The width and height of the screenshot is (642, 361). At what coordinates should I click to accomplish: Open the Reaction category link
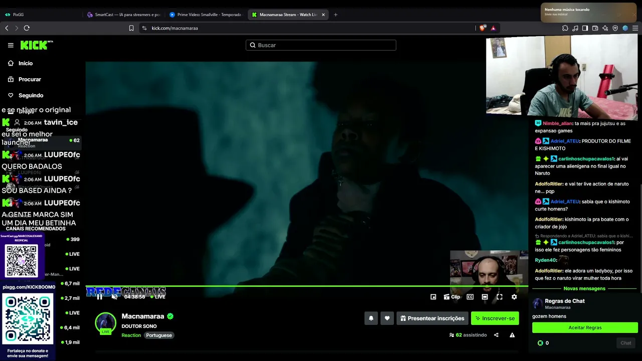point(131,335)
